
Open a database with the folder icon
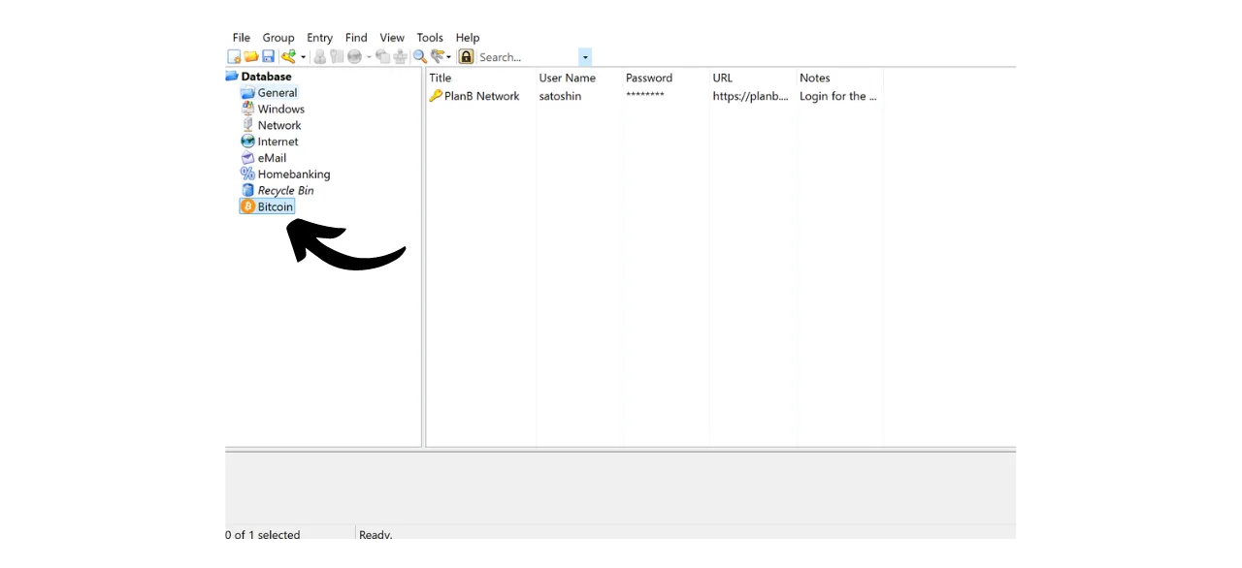(251, 56)
